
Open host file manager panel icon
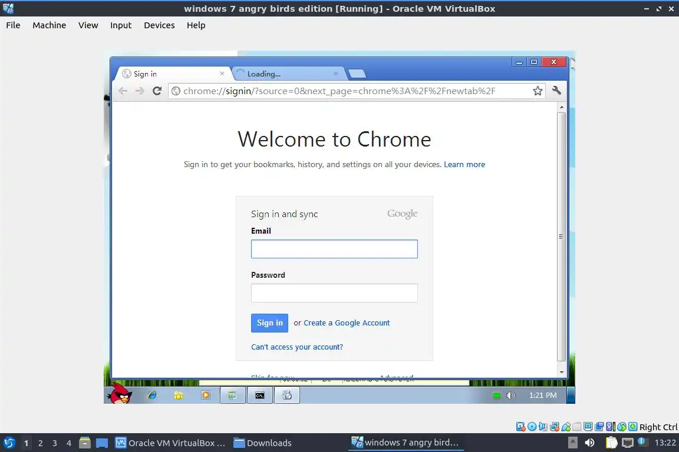pyautogui.click(x=85, y=443)
